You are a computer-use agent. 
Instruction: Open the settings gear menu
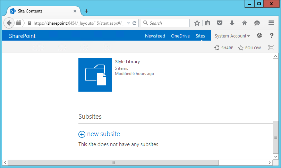(259, 35)
